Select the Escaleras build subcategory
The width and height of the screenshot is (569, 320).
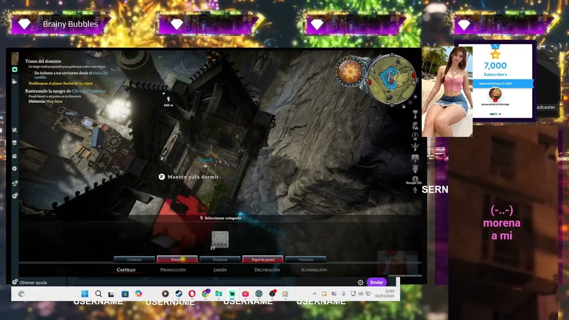point(220,260)
